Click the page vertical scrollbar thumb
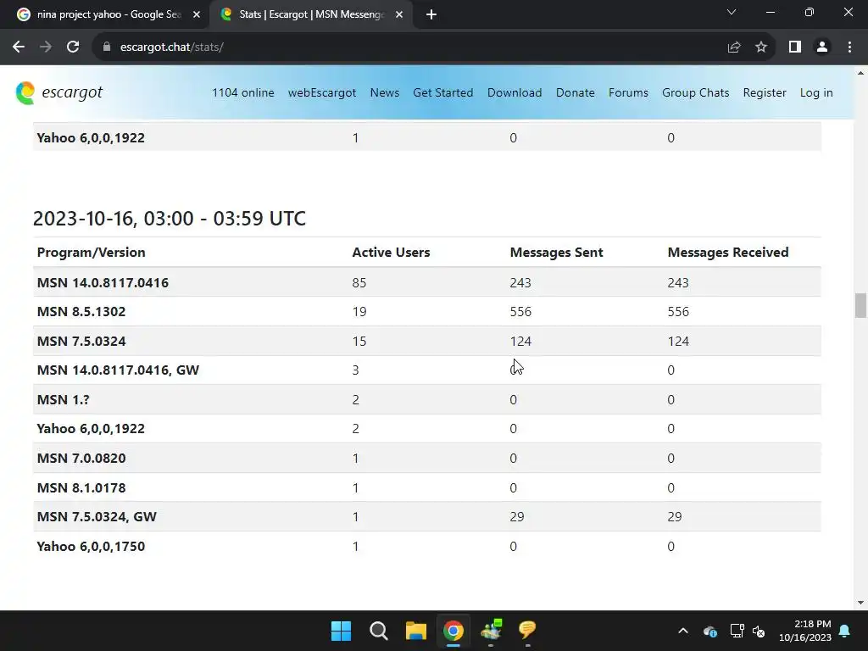 coord(860,305)
